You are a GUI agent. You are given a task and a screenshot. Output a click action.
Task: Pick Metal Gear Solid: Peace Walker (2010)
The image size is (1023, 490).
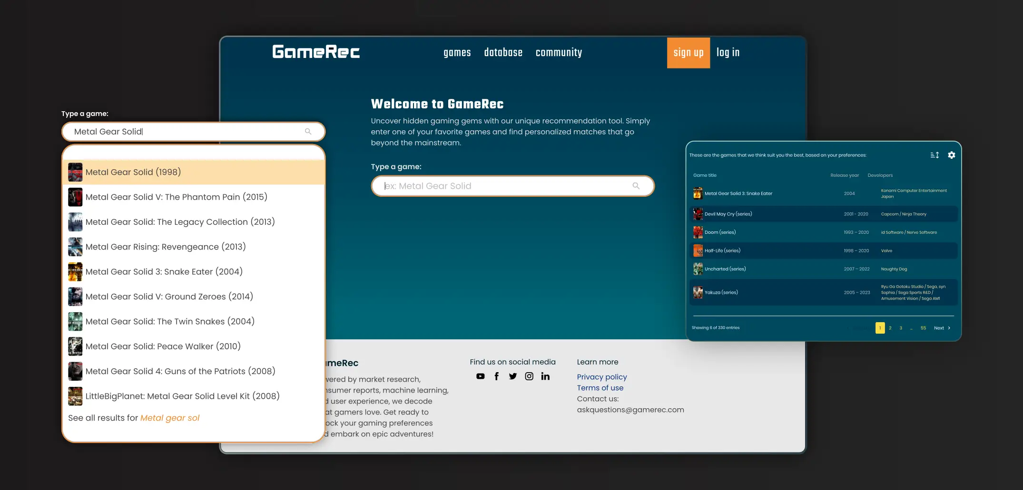click(194, 346)
